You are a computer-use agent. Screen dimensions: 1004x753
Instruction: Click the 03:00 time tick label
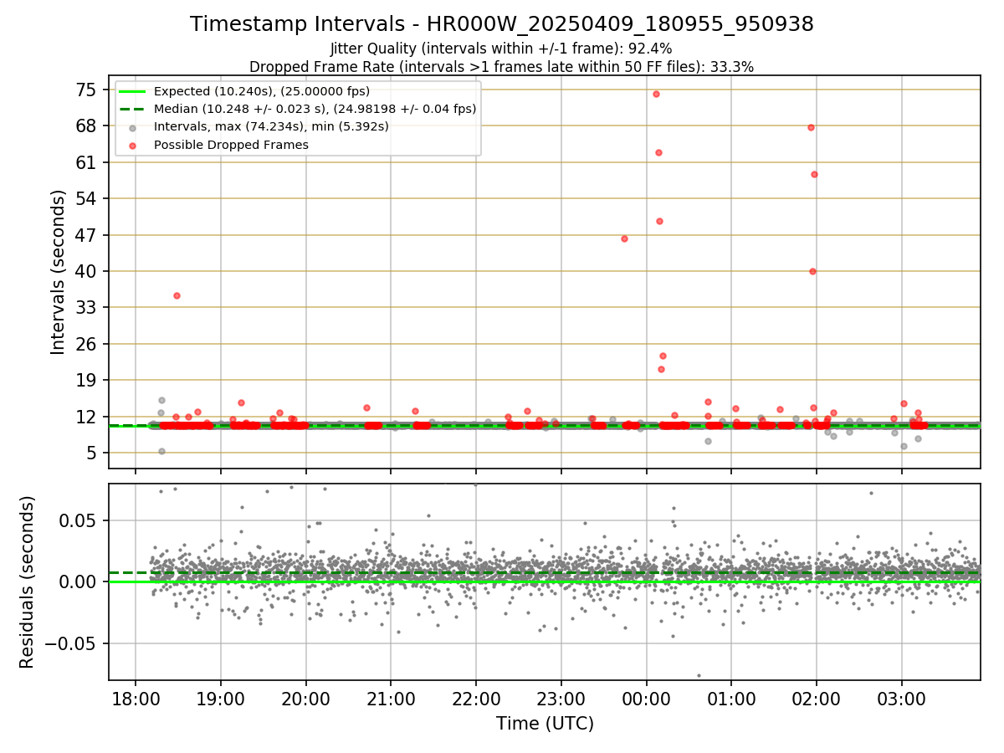point(902,699)
